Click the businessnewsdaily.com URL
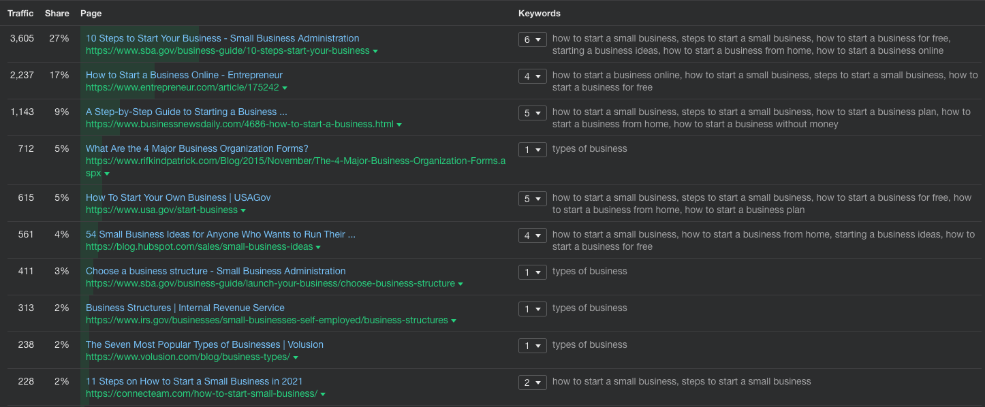985x407 pixels. [240, 124]
